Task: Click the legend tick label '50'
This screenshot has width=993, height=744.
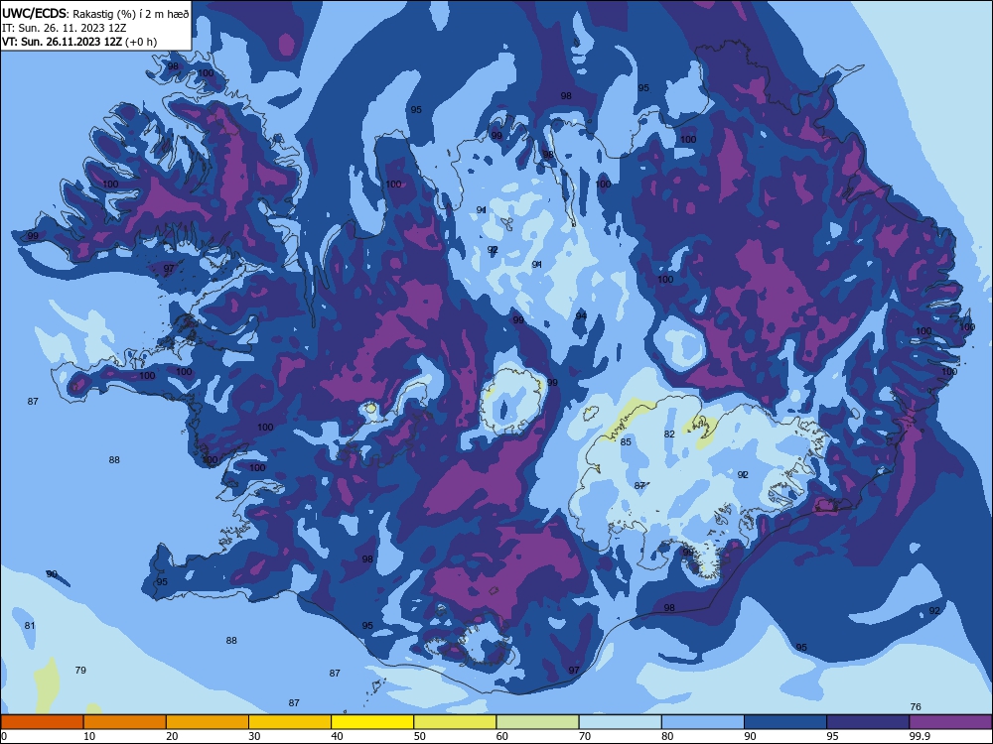Action: pyautogui.click(x=420, y=736)
